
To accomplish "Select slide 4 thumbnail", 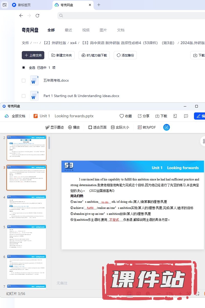I will 27,207.
